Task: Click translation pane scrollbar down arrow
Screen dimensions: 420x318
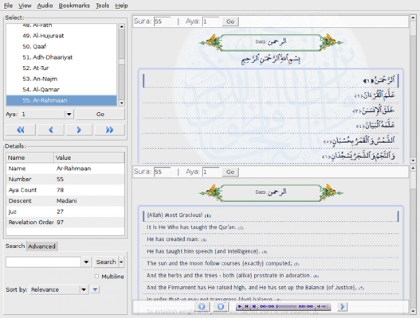Action: tap(413, 311)
